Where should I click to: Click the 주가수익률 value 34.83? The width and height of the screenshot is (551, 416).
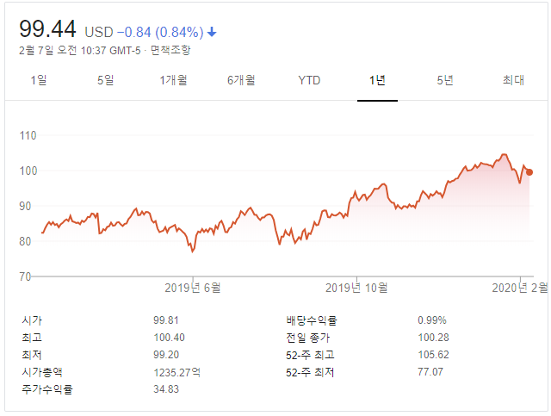[x=166, y=389]
